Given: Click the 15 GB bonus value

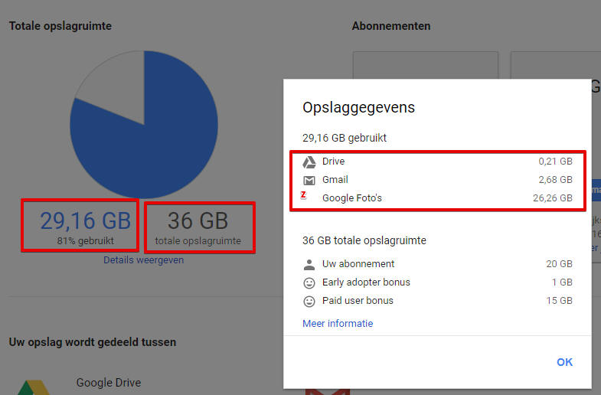Looking at the screenshot, I should 559,300.
